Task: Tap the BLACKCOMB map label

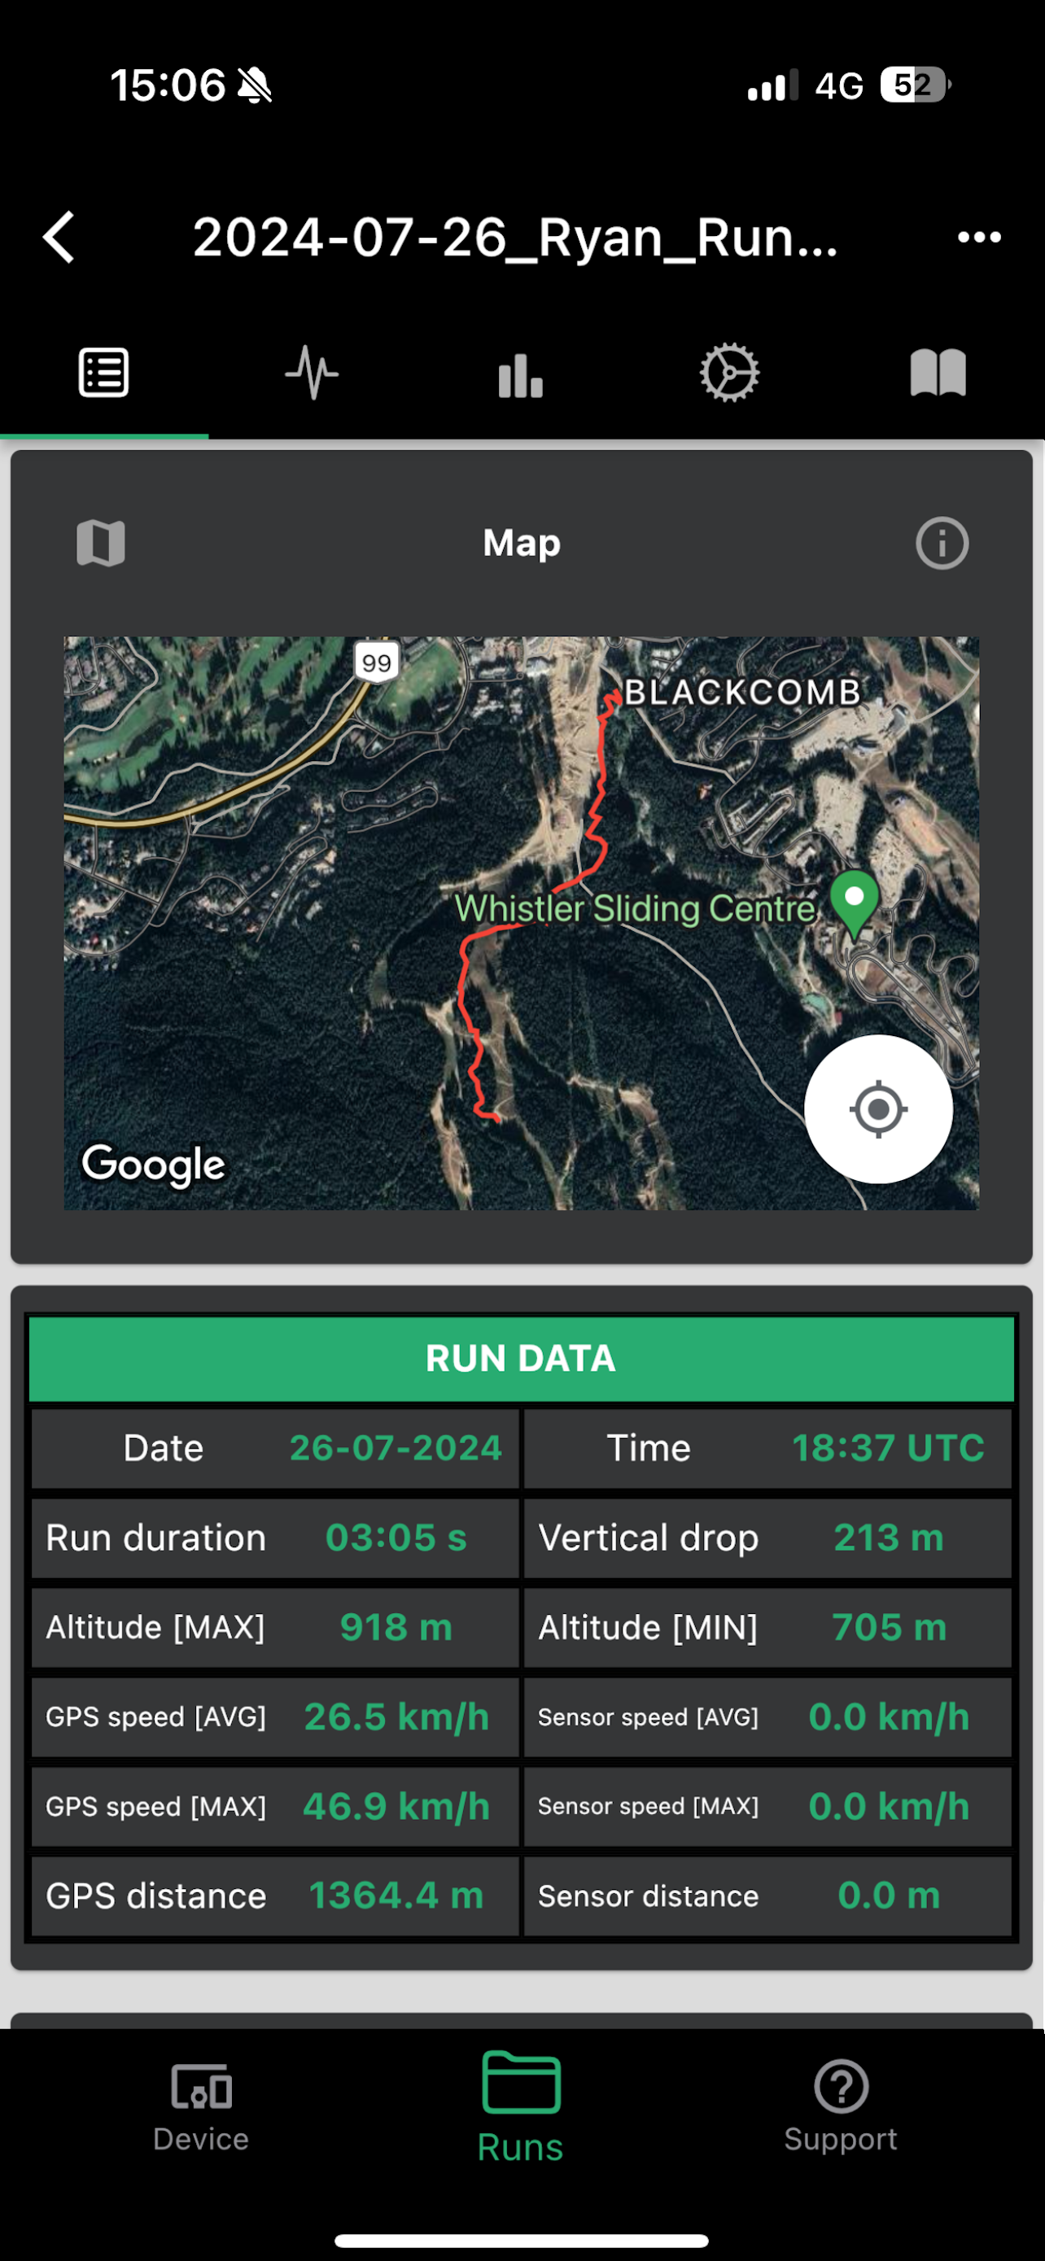Action: pos(742,693)
